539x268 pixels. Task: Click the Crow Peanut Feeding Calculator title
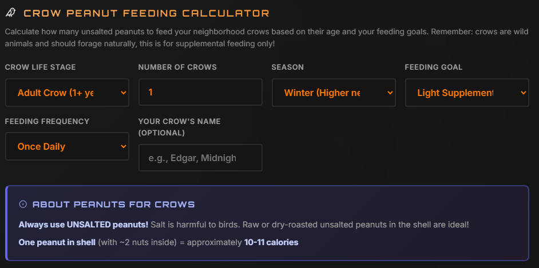click(x=146, y=13)
